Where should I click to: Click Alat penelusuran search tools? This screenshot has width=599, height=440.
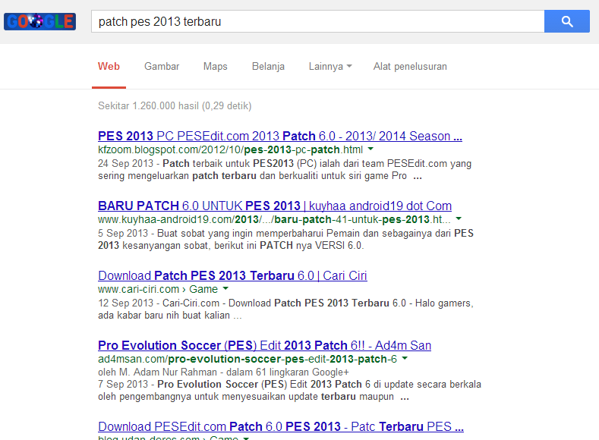pos(410,66)
